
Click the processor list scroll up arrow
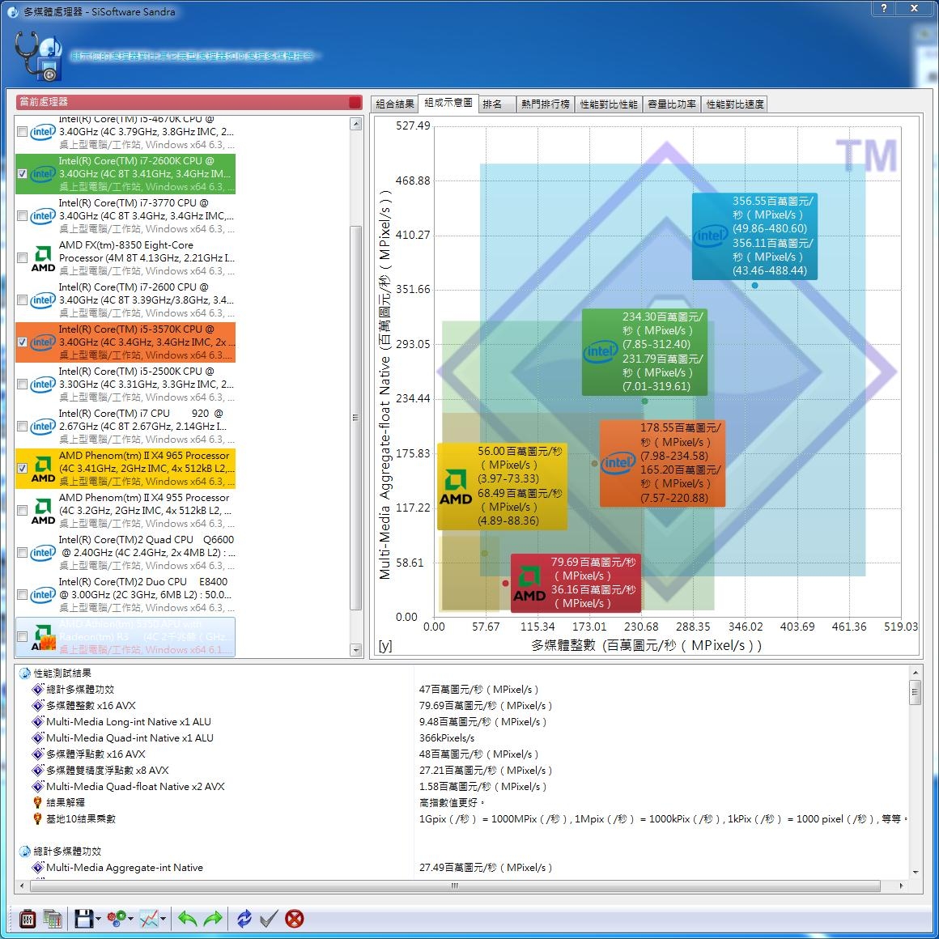(355, 124)
